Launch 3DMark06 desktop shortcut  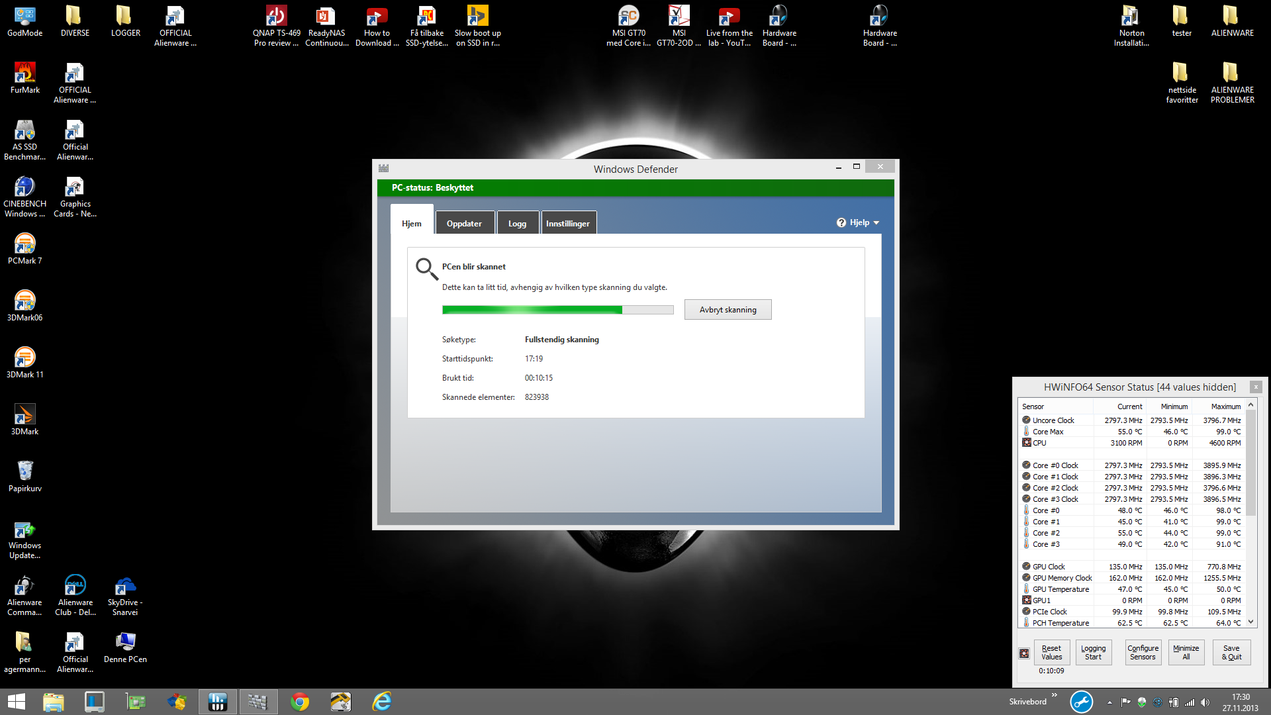[x=25, y=306]
